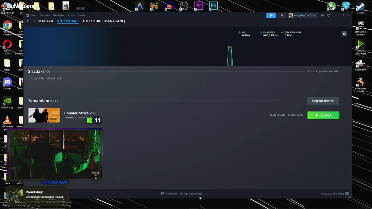
Task: Click the EN YÜKSEK 840,3 KB/sn stat
Action: 269,34
